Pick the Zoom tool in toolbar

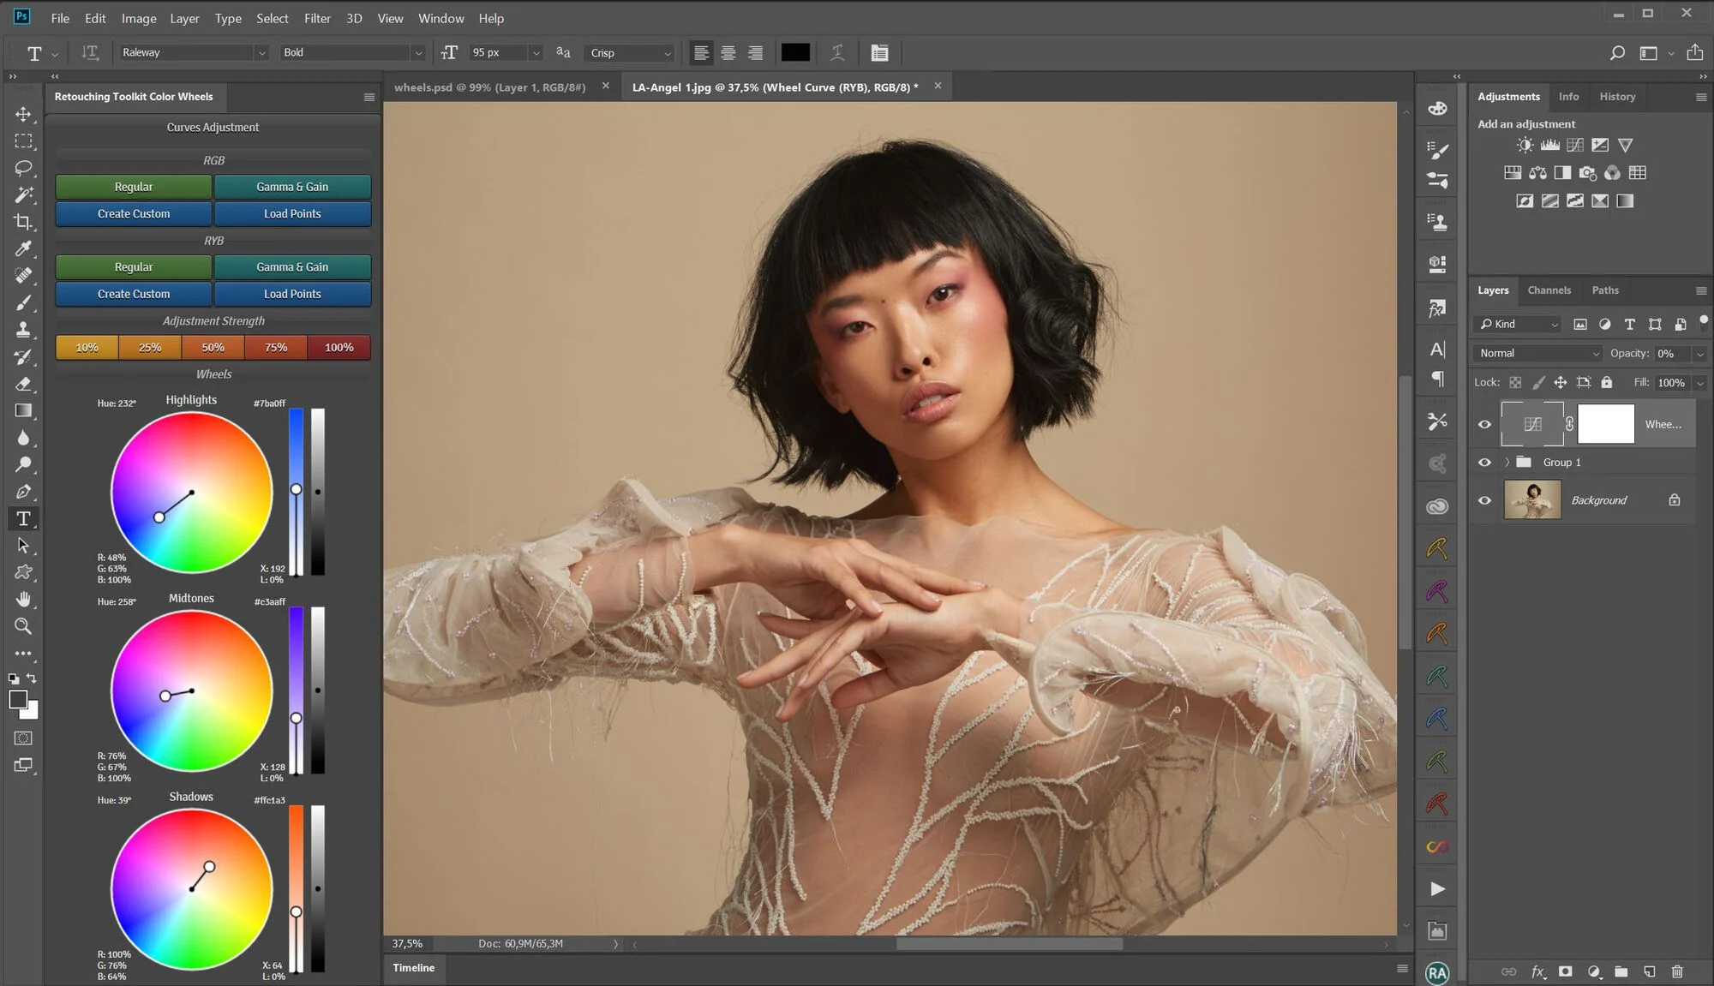24,626
